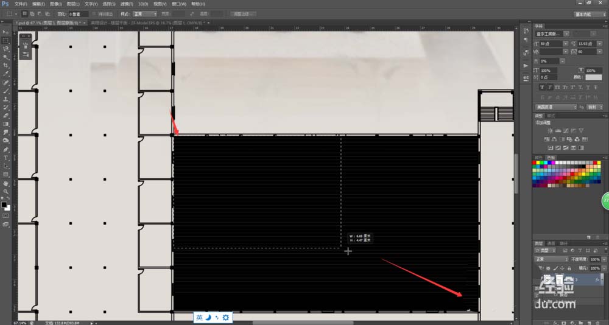Toggle lock transparent pixels in Layers

click(548, 268)
